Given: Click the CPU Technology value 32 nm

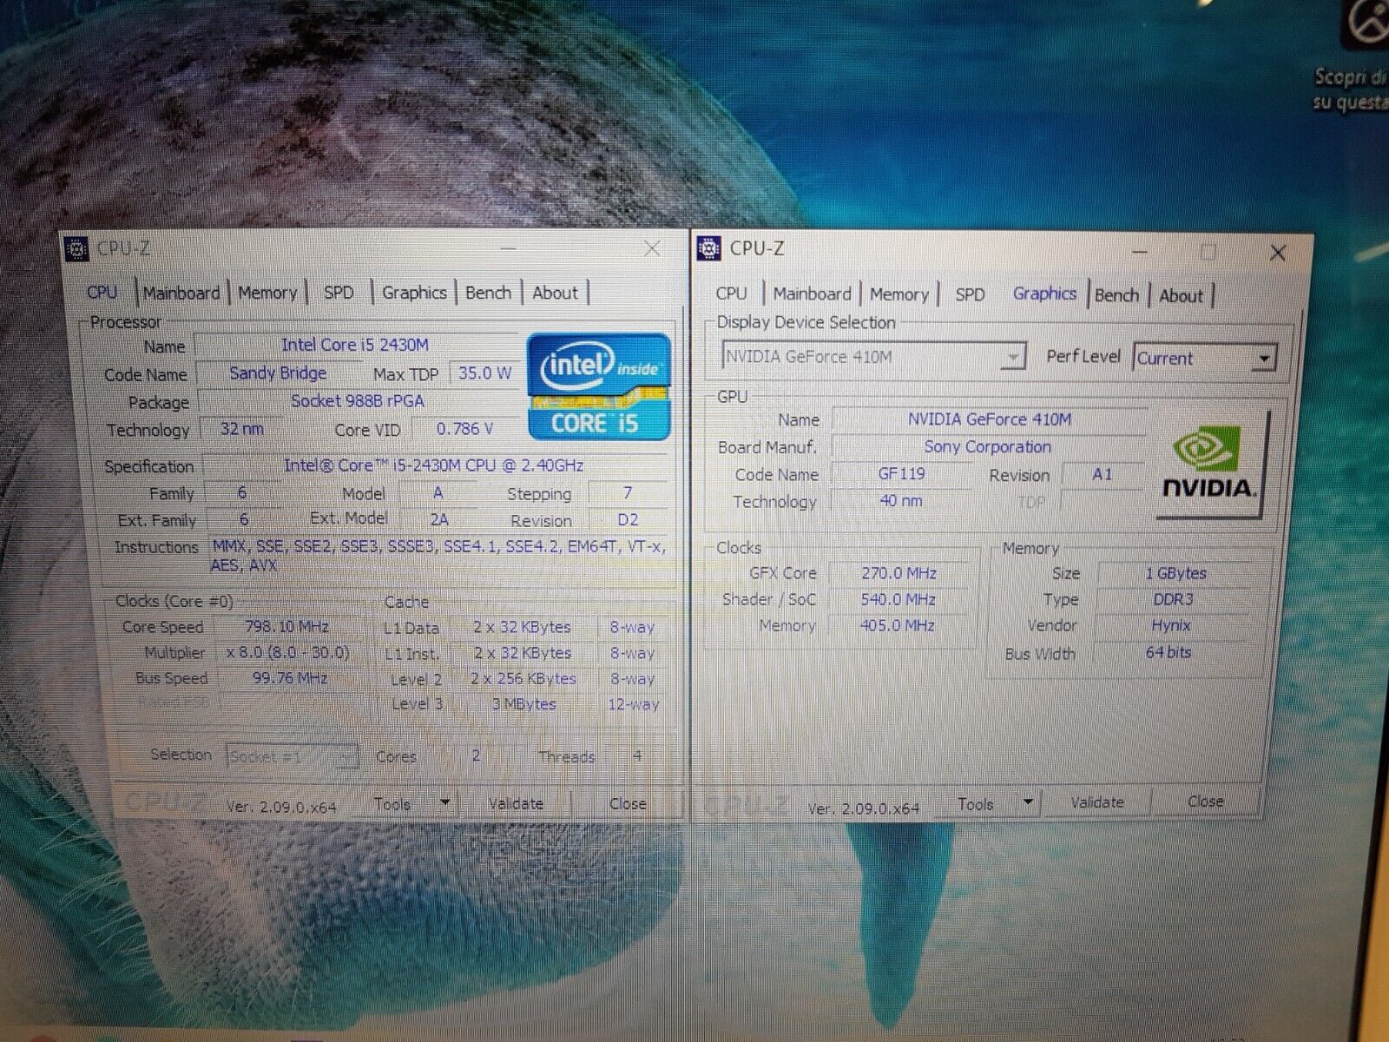Looking at the screenshot, I should click(242, 429).
